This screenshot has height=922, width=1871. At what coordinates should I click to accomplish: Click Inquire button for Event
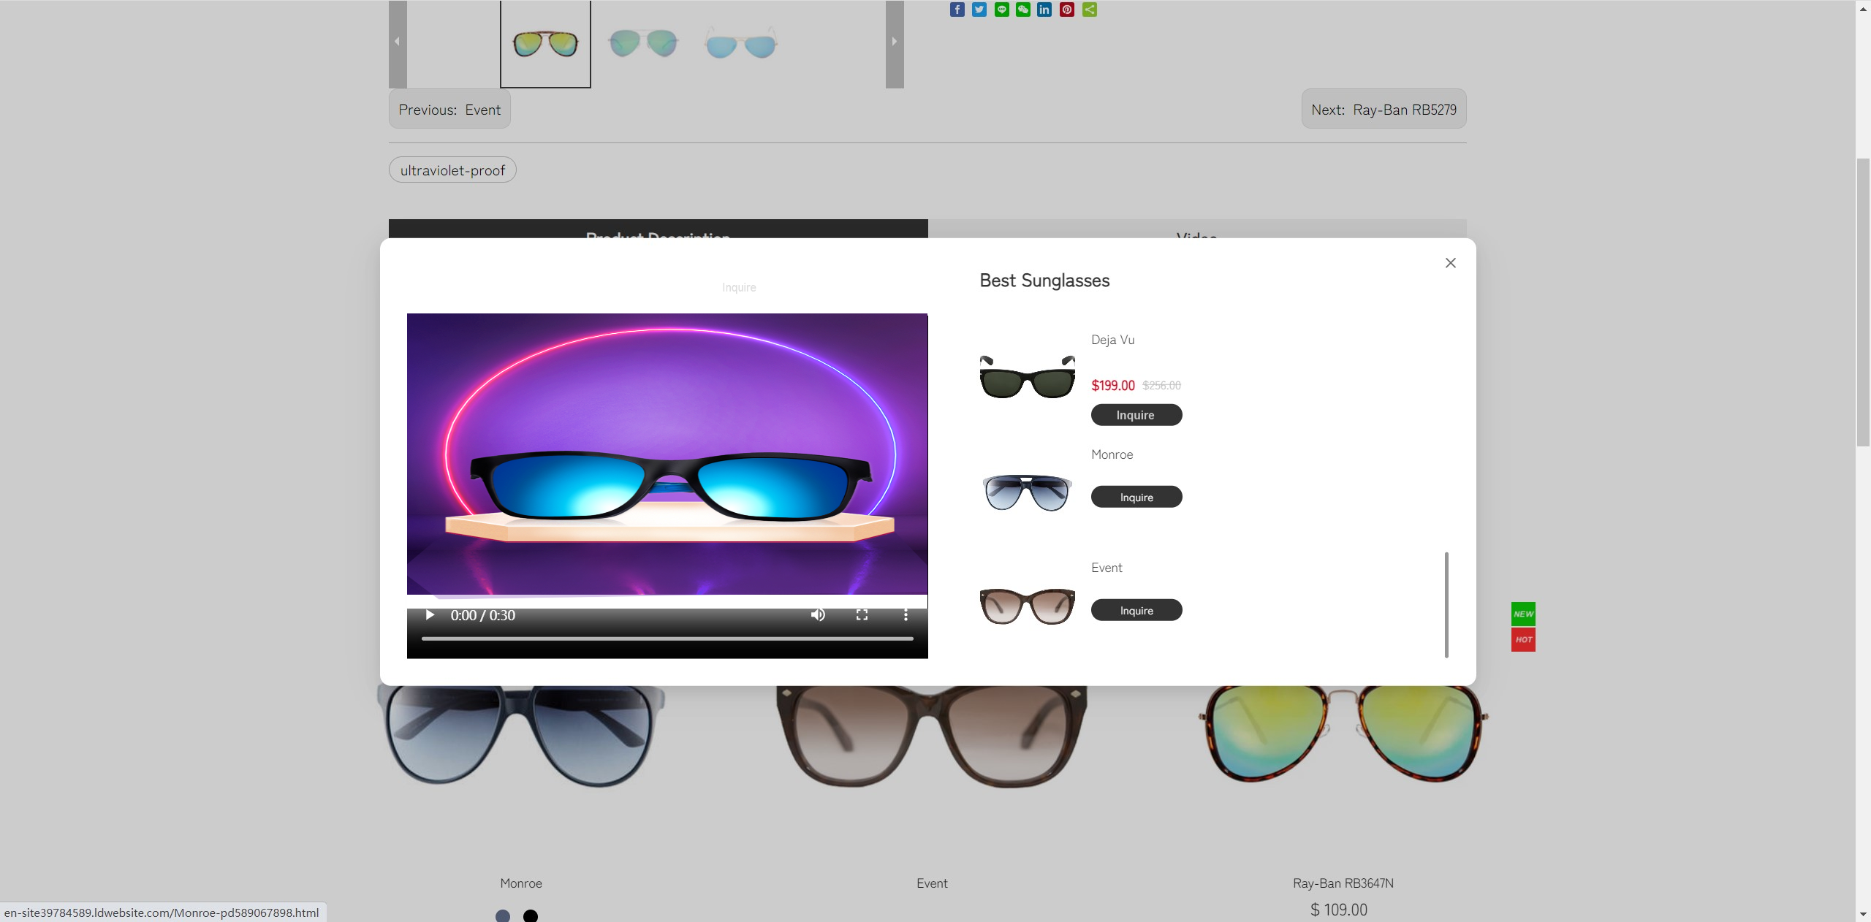[1136, 611]
